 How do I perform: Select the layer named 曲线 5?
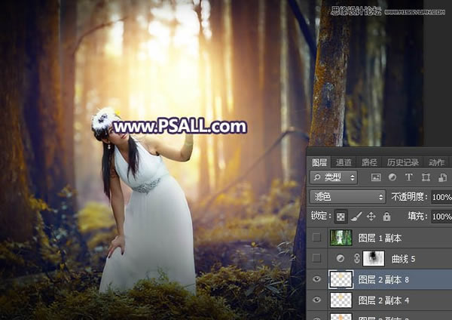point(403,259)
